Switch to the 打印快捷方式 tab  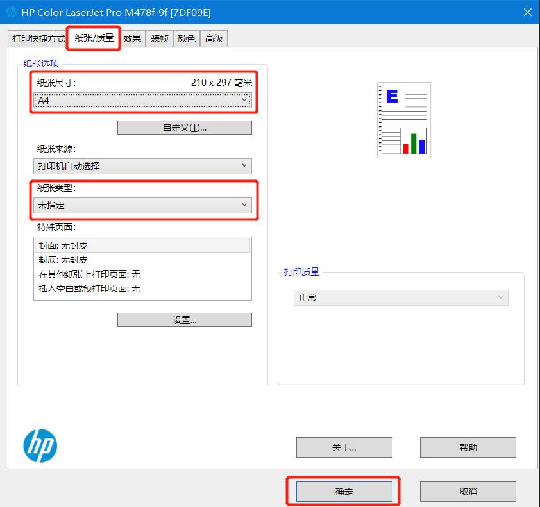pyautogui.click(x=38, y=38)
